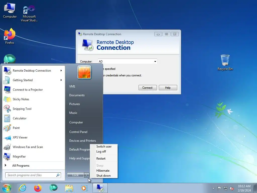Expand All Programs list
The width and height of the screenshot is (257, 193).
pyautogui.click(x=21, y=166)
